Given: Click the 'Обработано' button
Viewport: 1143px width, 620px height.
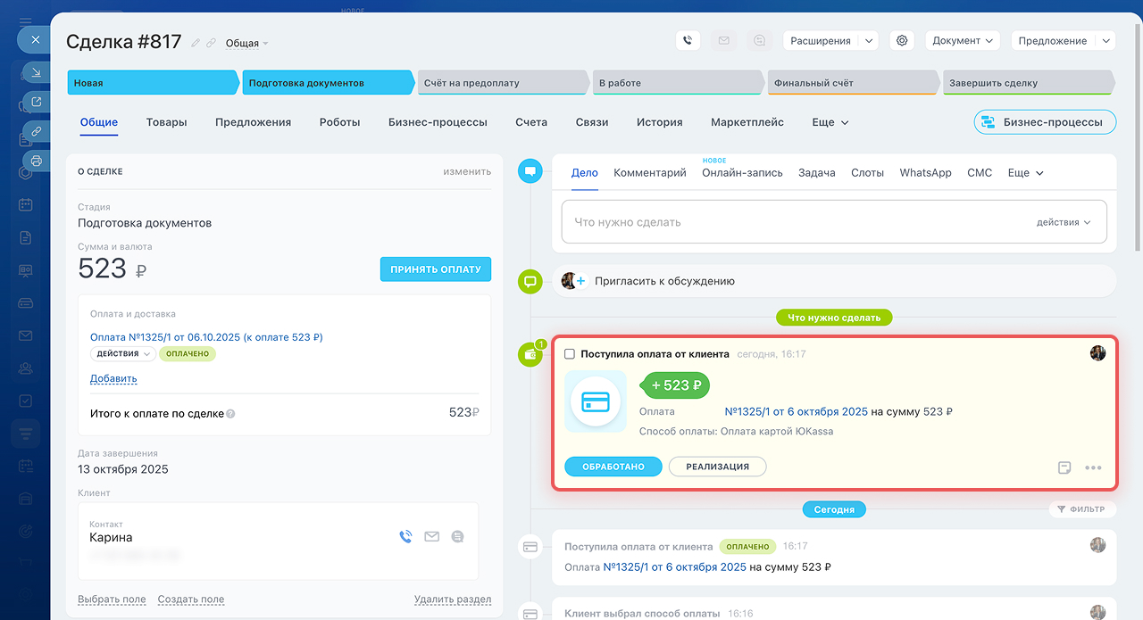Looking at the screenshot, I should tap(613, 467).
